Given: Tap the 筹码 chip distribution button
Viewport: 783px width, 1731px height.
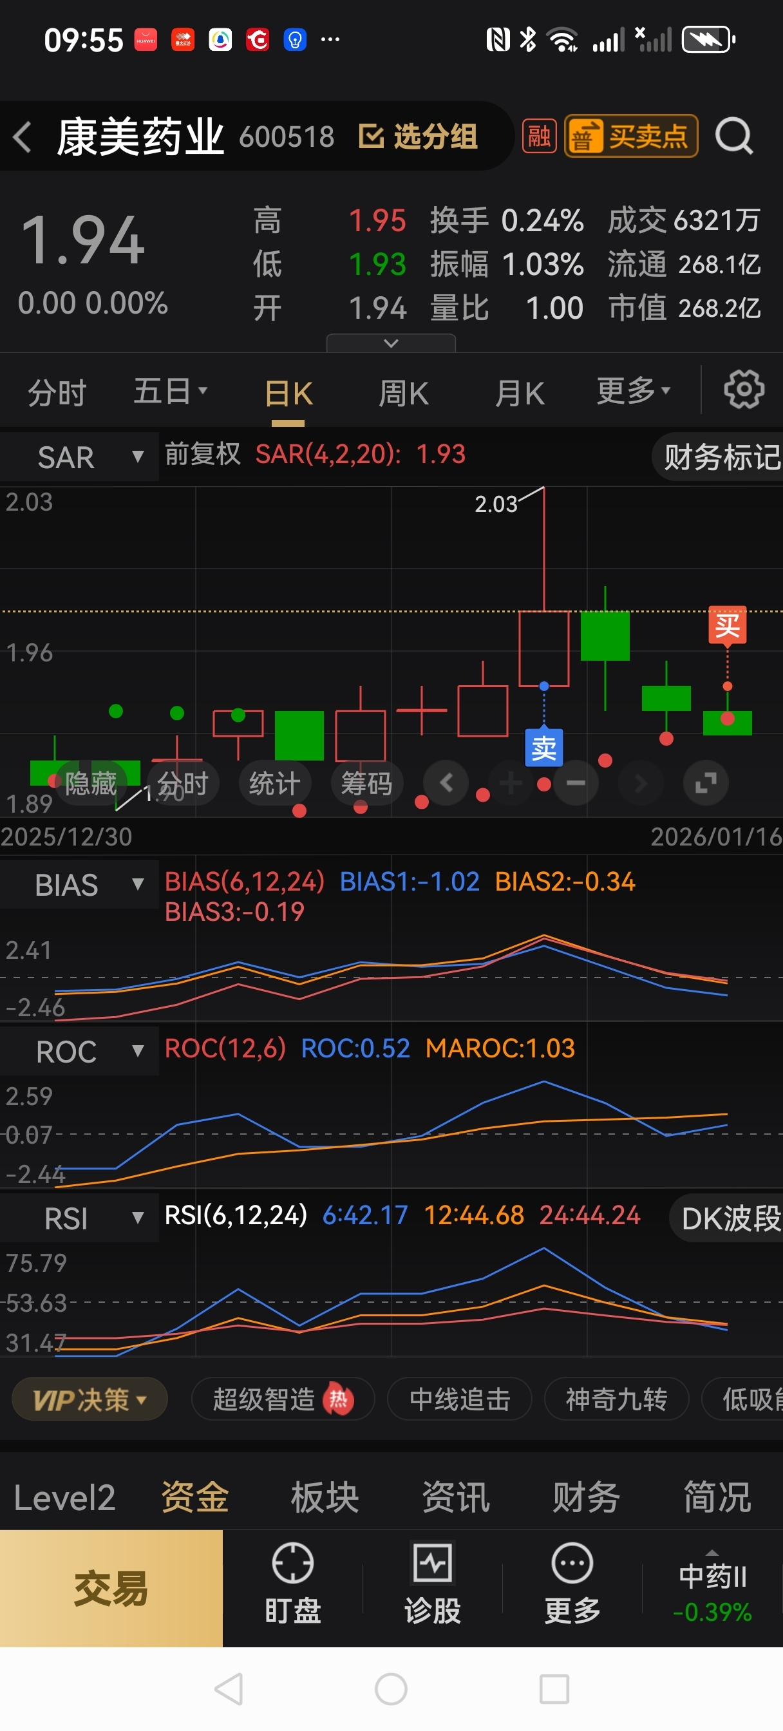Looking at the screenshot, I should pyautogui.click(x=367, y=783).
